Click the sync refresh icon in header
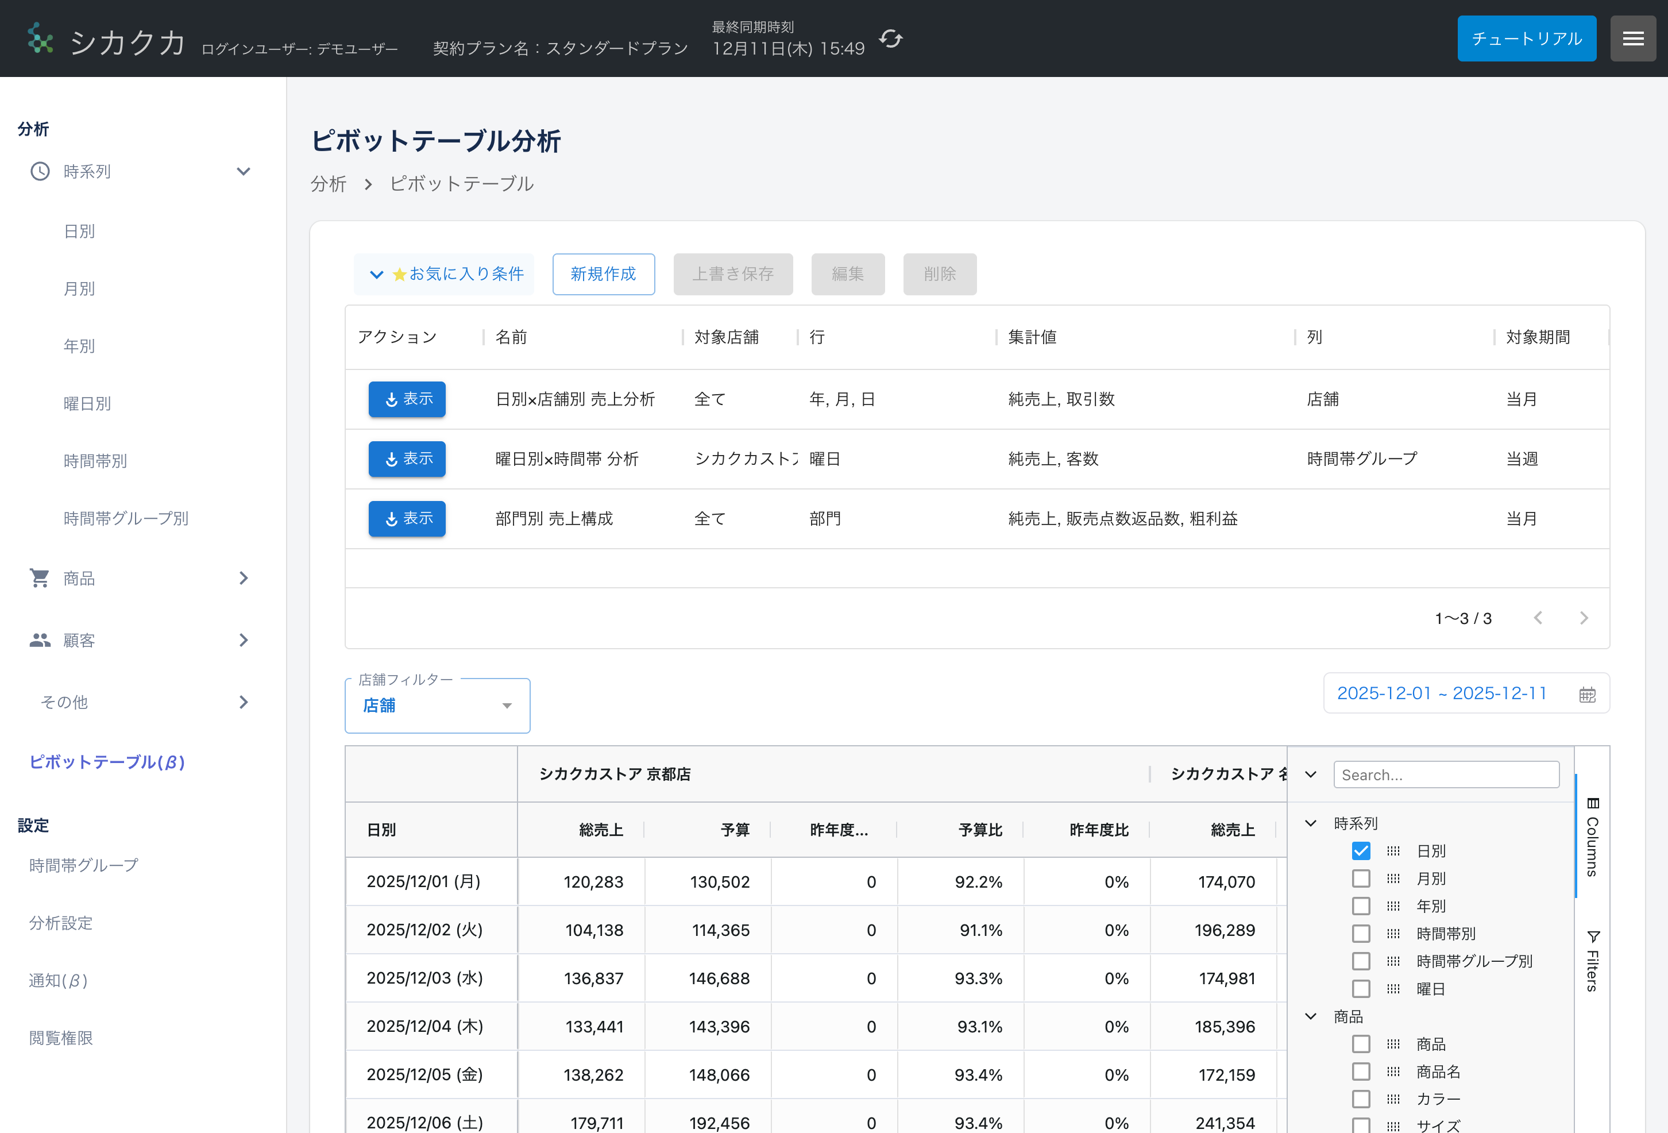The image size is (1668, 1133). tap(890, 38)
